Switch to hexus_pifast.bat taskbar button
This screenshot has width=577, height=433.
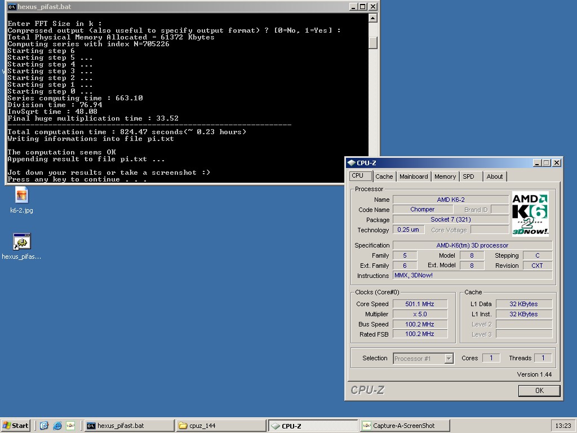tap(129, 426)
